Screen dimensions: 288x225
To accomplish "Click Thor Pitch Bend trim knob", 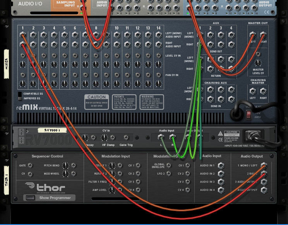I will (65, 165).
